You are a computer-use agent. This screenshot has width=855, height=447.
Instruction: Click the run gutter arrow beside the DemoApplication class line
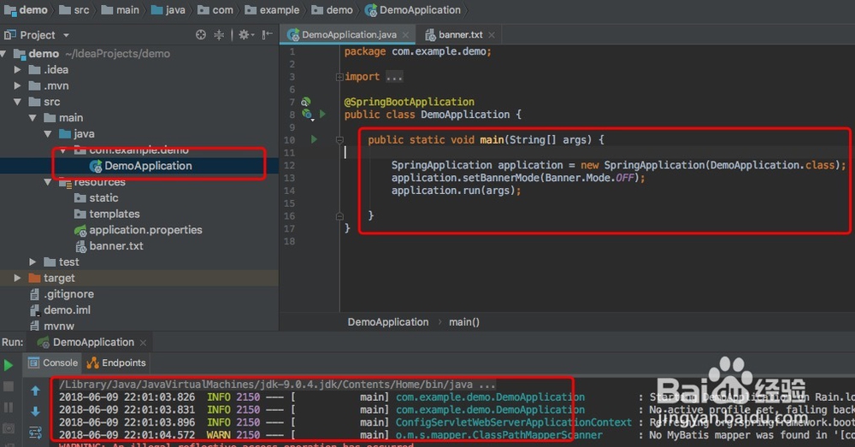point(323,114)
